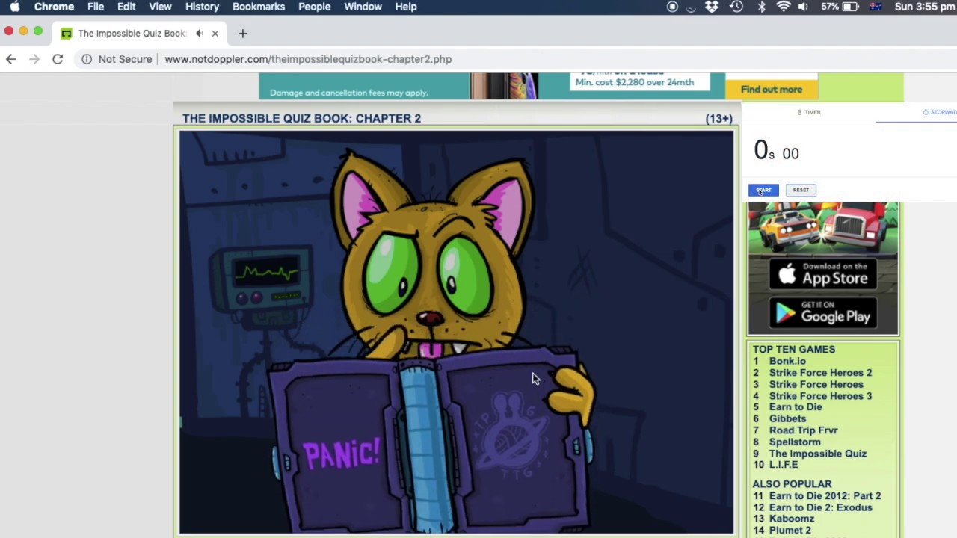Open the Bookmarks menu
Viewport: 957px width, 538px height.
tap(259, 7)
